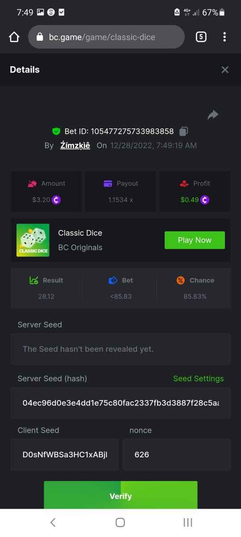The width and height of the screenshot is (241, 537).
Task: Tap the purple coin icon beside Profit
Action: (205, 200)
